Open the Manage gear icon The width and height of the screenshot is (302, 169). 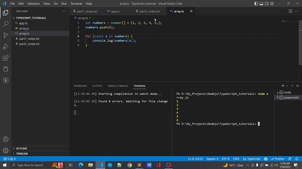click(x=6, y=150)
